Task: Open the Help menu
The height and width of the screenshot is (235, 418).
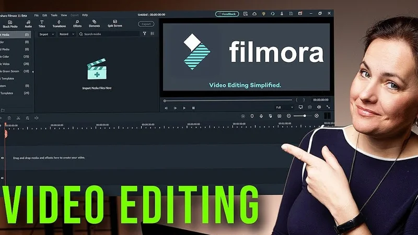Action: [85, 15]
